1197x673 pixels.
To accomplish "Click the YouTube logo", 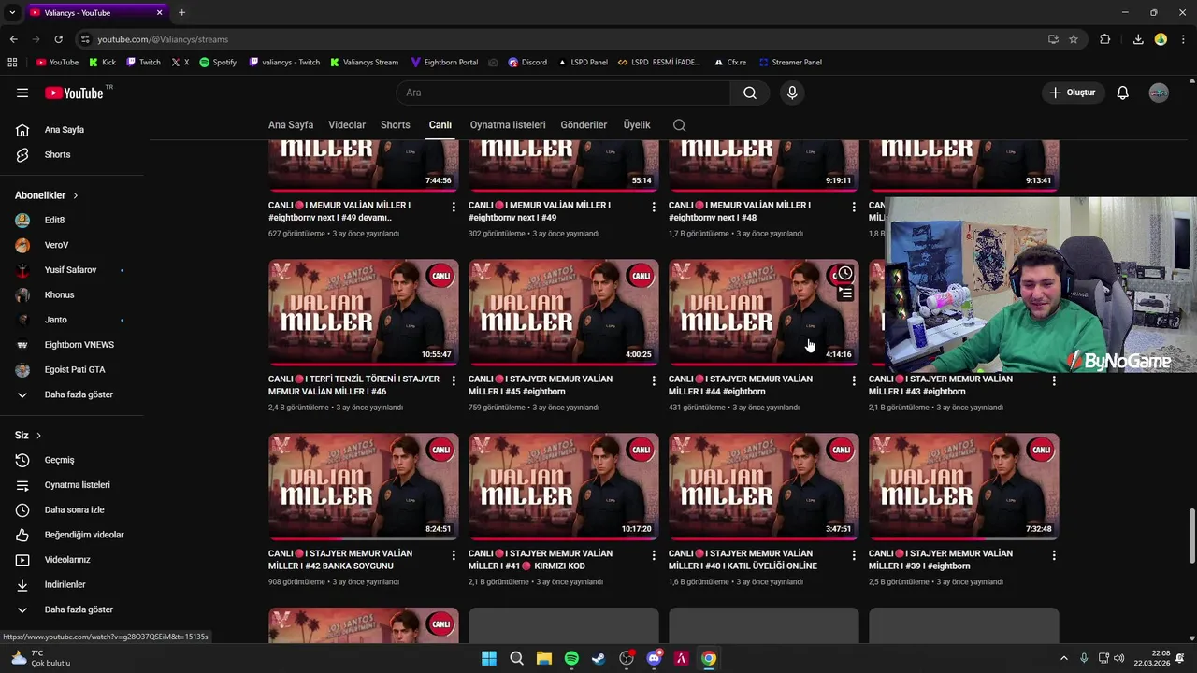I will 74,93.
